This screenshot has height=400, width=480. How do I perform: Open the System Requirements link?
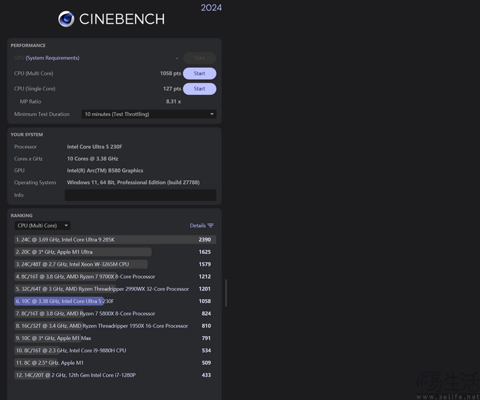click(x=52, y=58)
